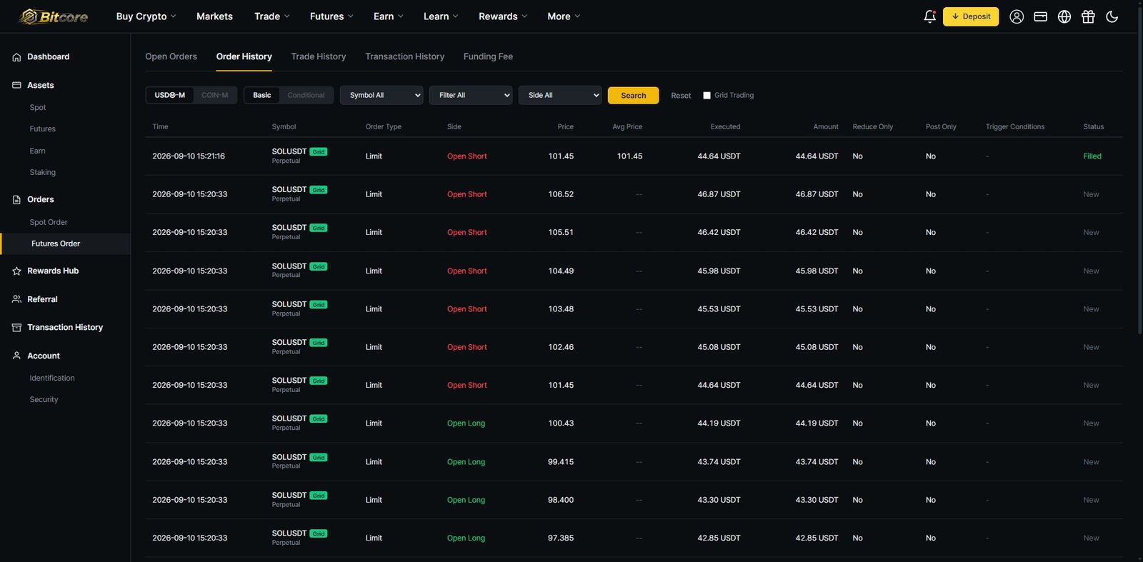Open the language globe icon

(1064, 16)
